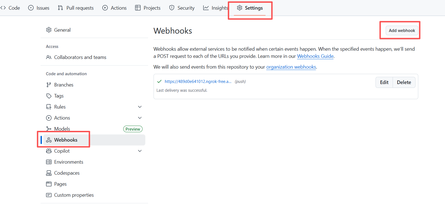This screenshot has width=445, height=208.
Task: Delete the ngrok push webhook
Action: [404, 82]
